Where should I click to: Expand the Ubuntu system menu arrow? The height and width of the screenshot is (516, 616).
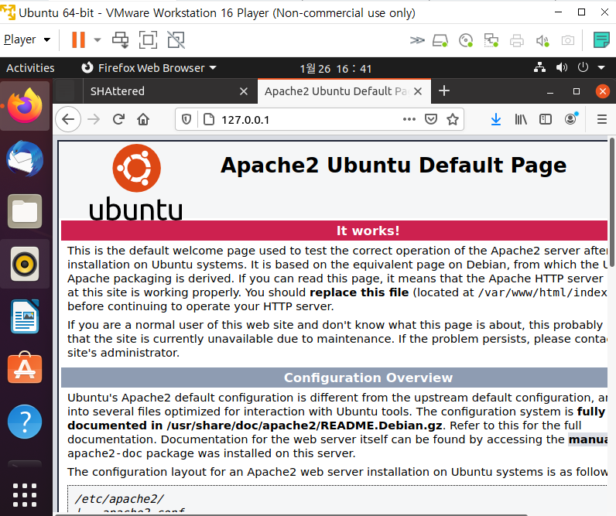pyautogui.click(x=601, y=68)
